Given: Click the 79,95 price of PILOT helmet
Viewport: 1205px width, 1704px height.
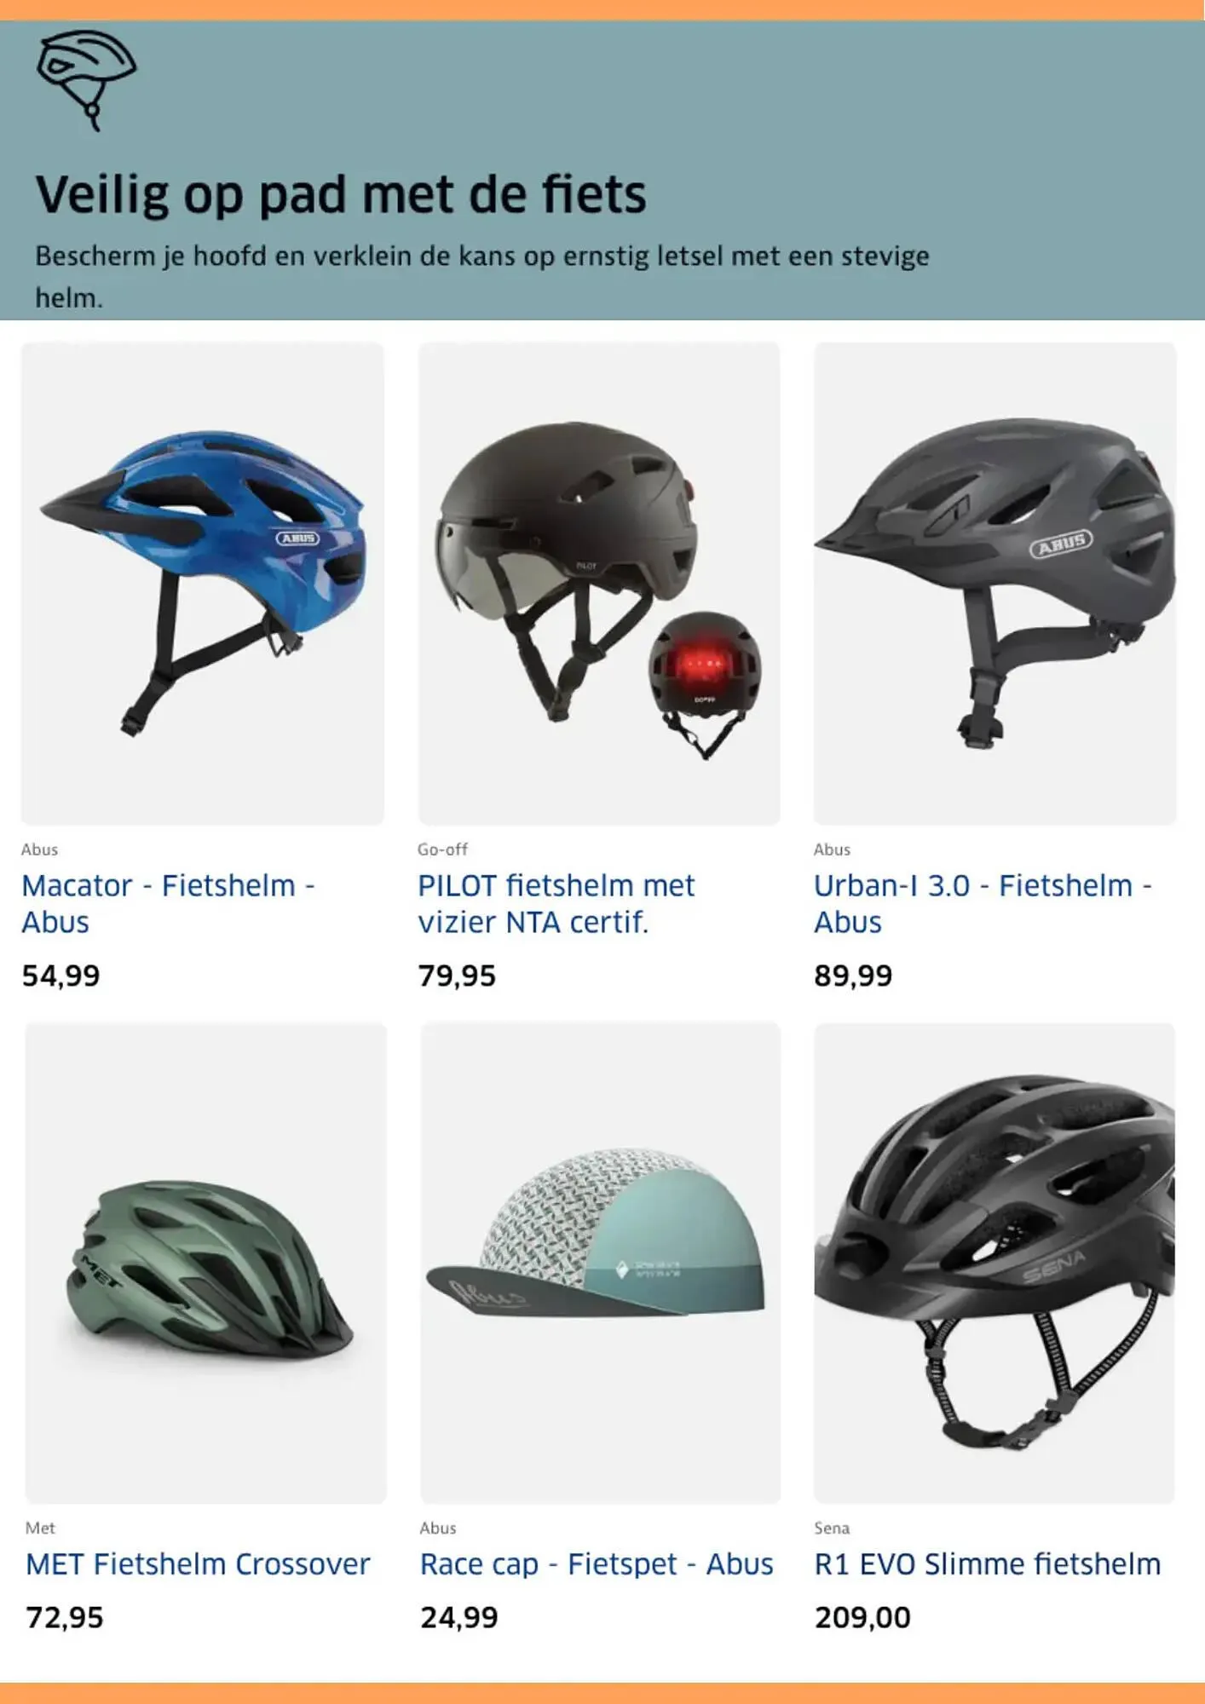Looking at the screenshot, I should [x=457, y=976].
